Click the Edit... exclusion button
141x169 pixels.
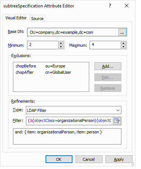(108, 77)
